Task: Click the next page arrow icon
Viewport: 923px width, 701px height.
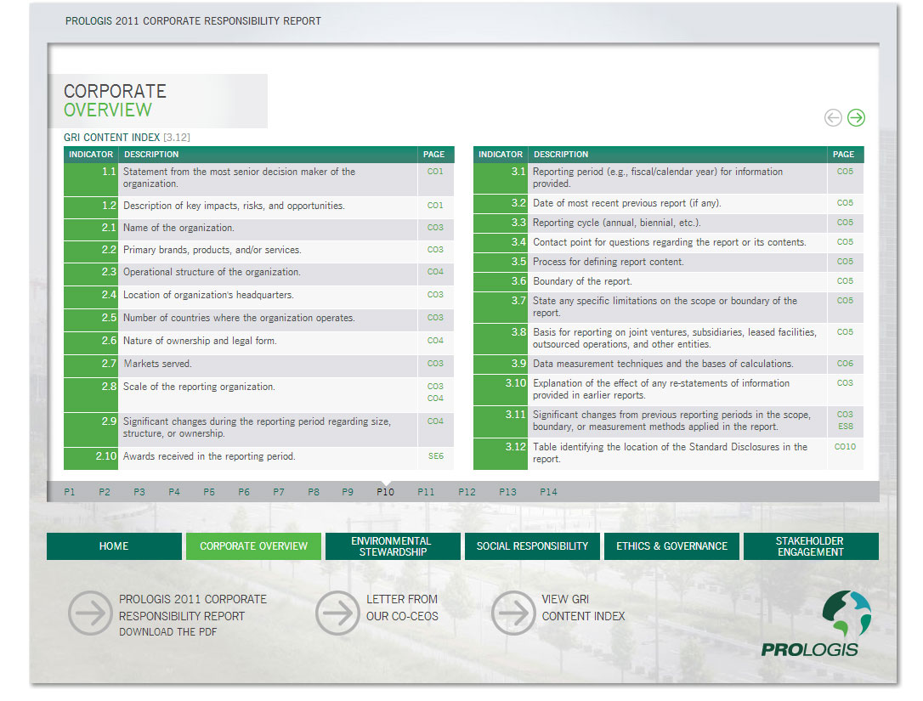Action: 856,118
